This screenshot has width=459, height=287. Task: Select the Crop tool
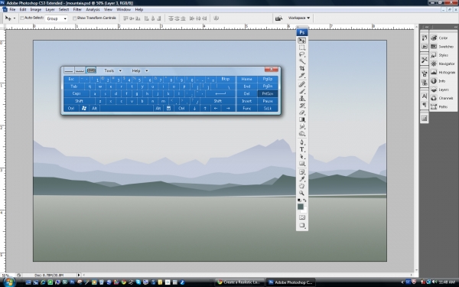pos(302,69)
